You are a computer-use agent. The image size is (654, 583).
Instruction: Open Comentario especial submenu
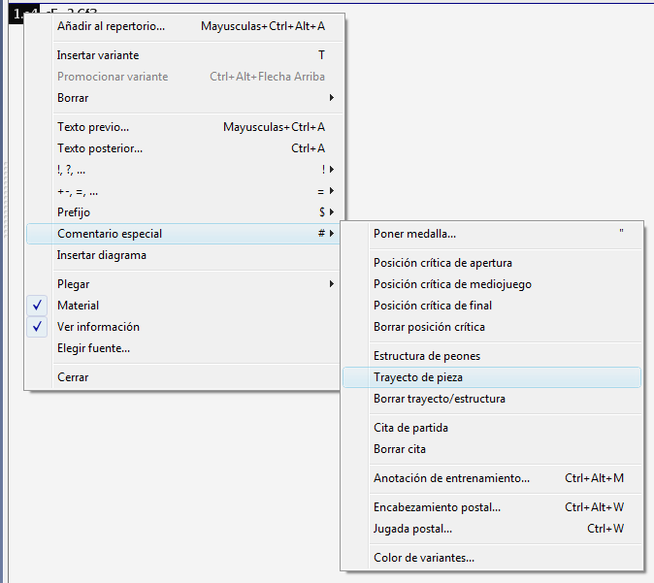(184, 234)
